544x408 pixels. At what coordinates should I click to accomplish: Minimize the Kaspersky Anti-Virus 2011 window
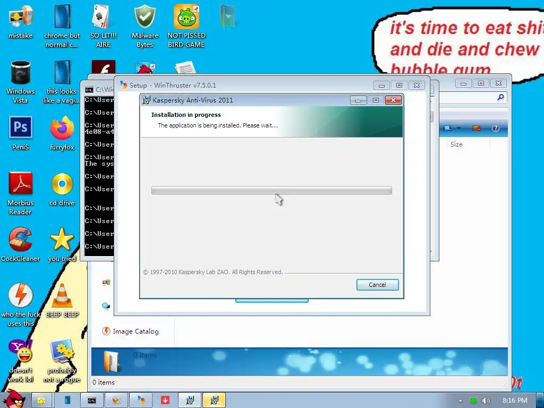pos(359,100)
